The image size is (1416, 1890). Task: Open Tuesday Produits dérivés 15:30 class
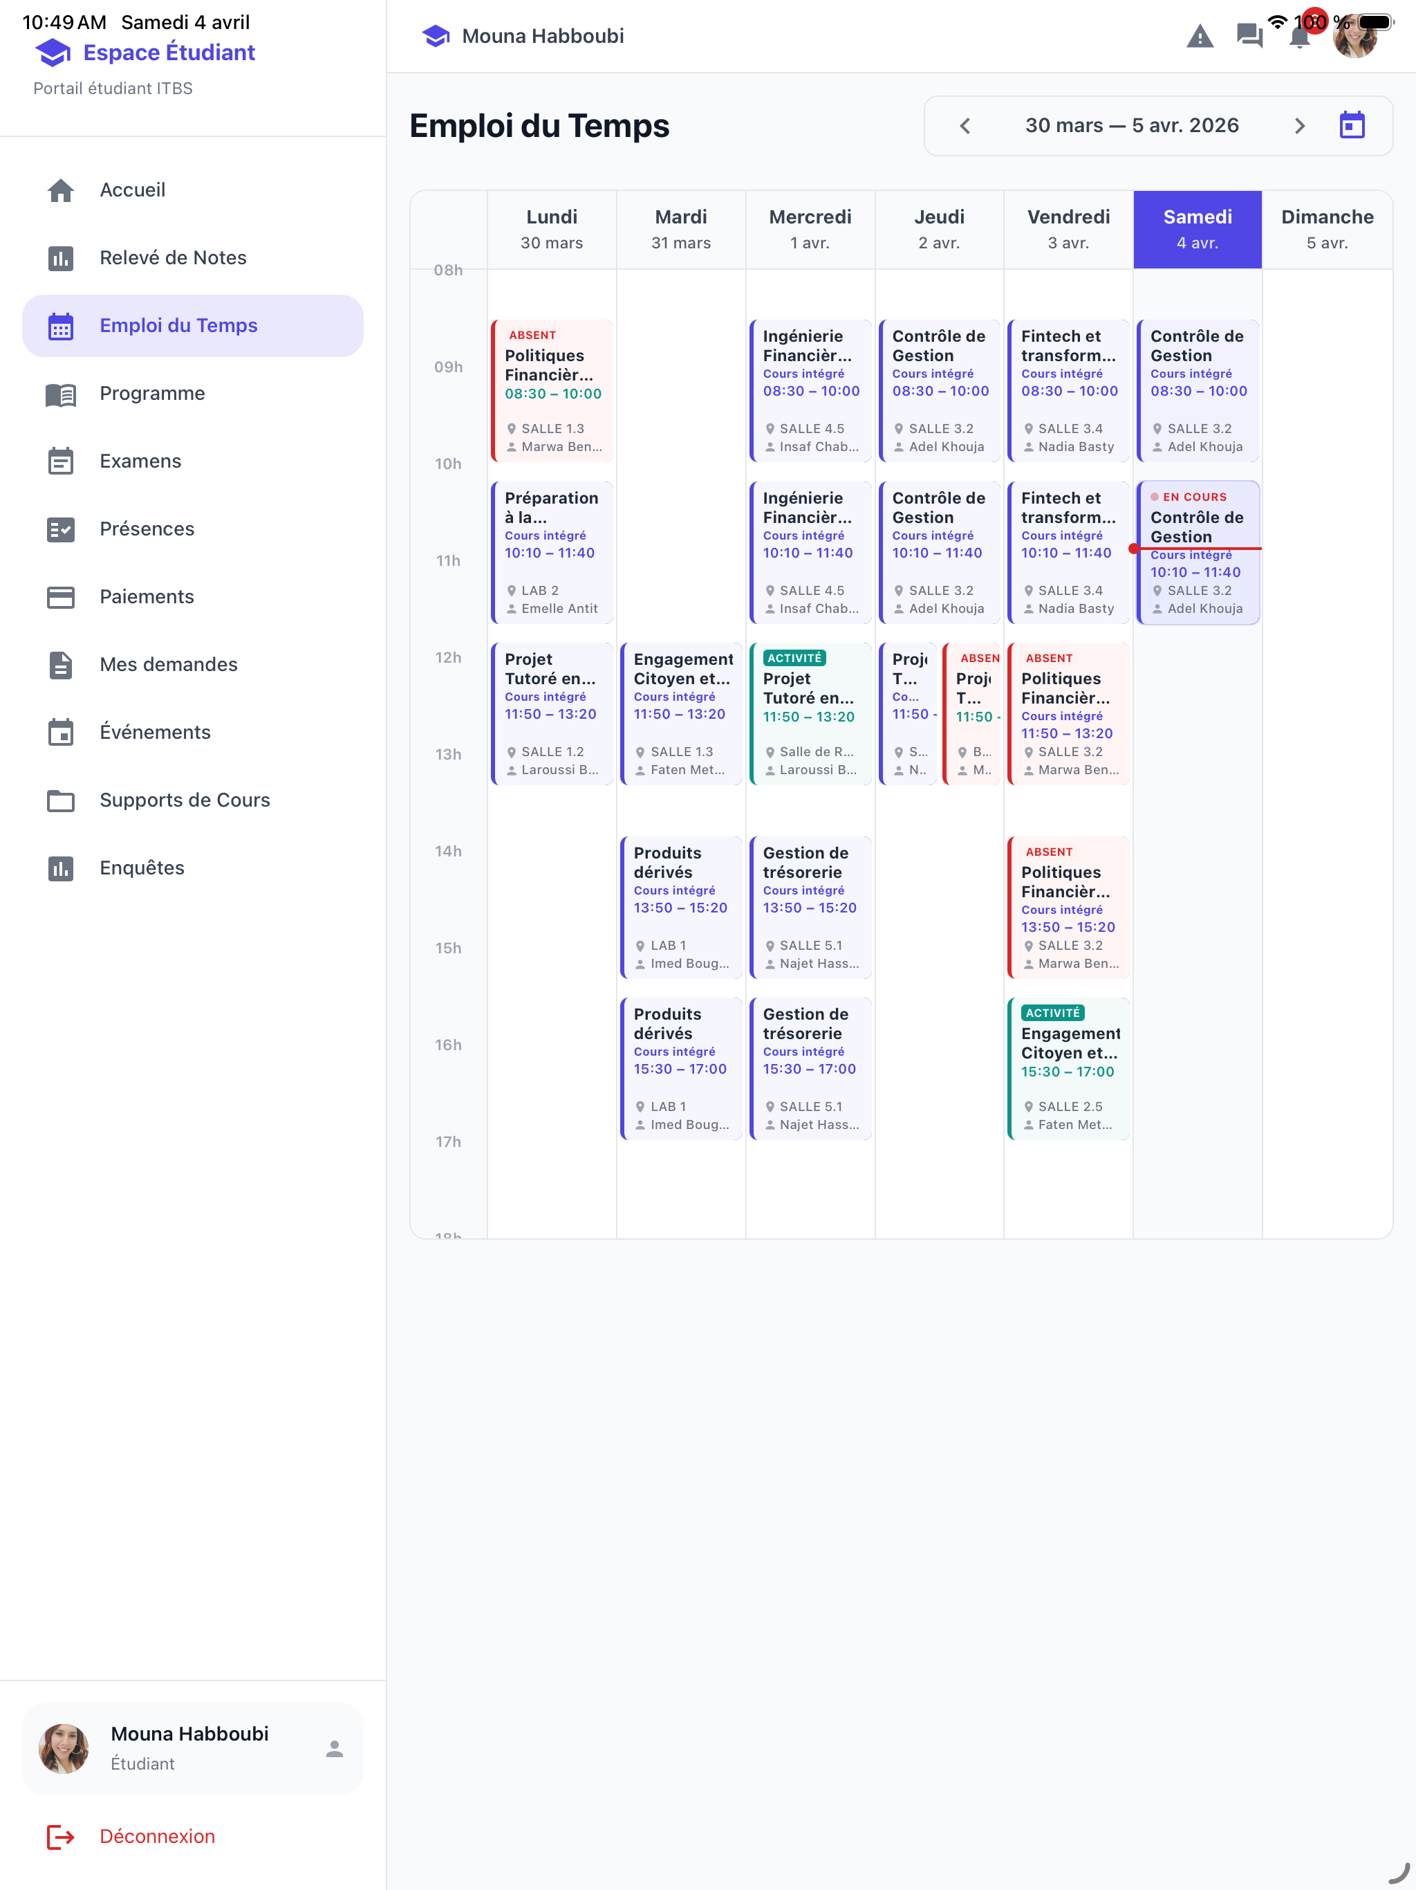tap(680, 1069)
